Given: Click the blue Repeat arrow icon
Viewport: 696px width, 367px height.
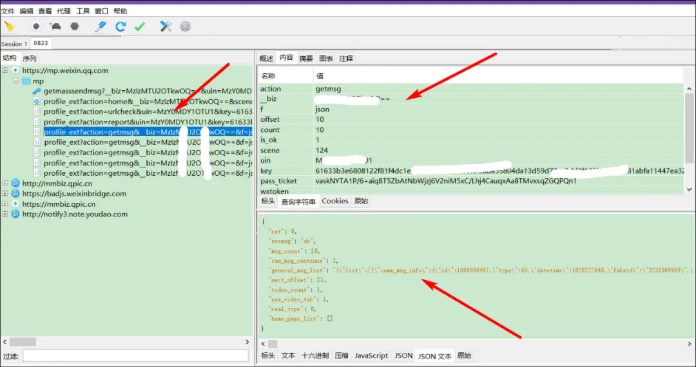Looking at the screenshot, I should (x=121, y=26).
